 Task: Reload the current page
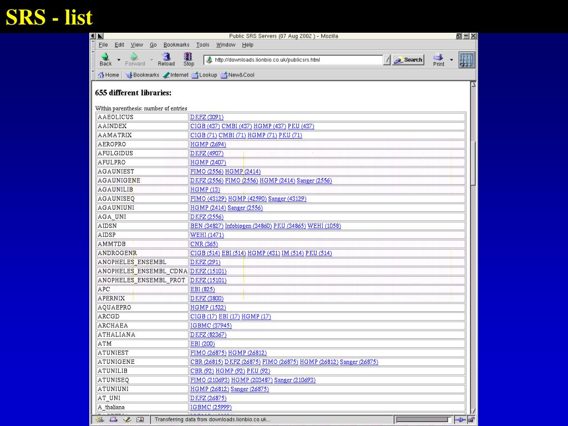tap(166, 59)
